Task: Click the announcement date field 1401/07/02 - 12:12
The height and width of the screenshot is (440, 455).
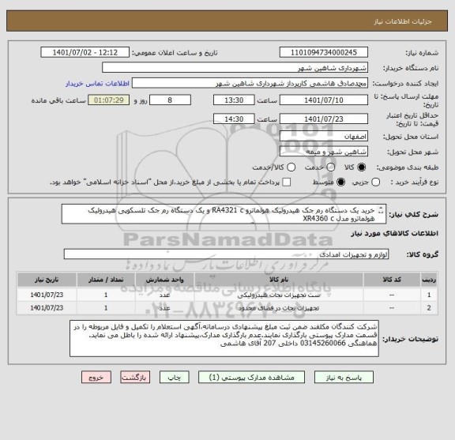Action: click(85, 53)
